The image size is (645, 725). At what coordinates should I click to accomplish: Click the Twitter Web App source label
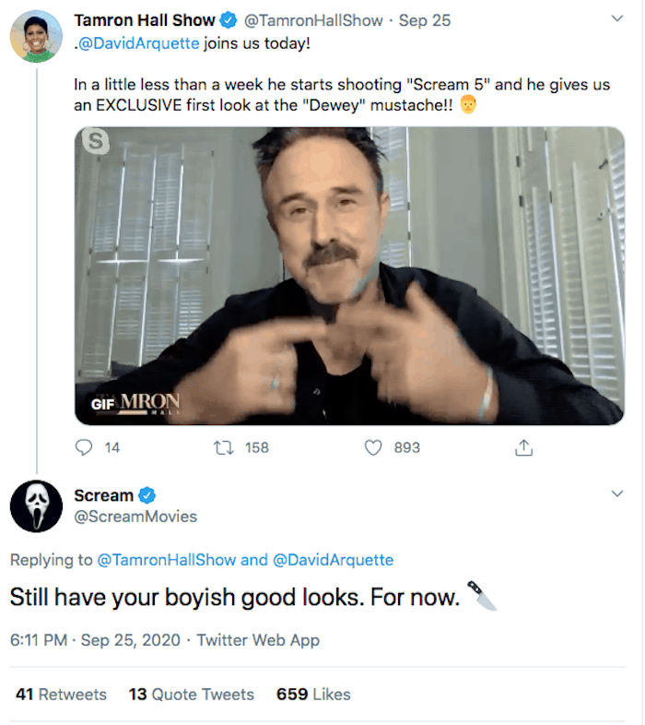click(x=257, y=639)
